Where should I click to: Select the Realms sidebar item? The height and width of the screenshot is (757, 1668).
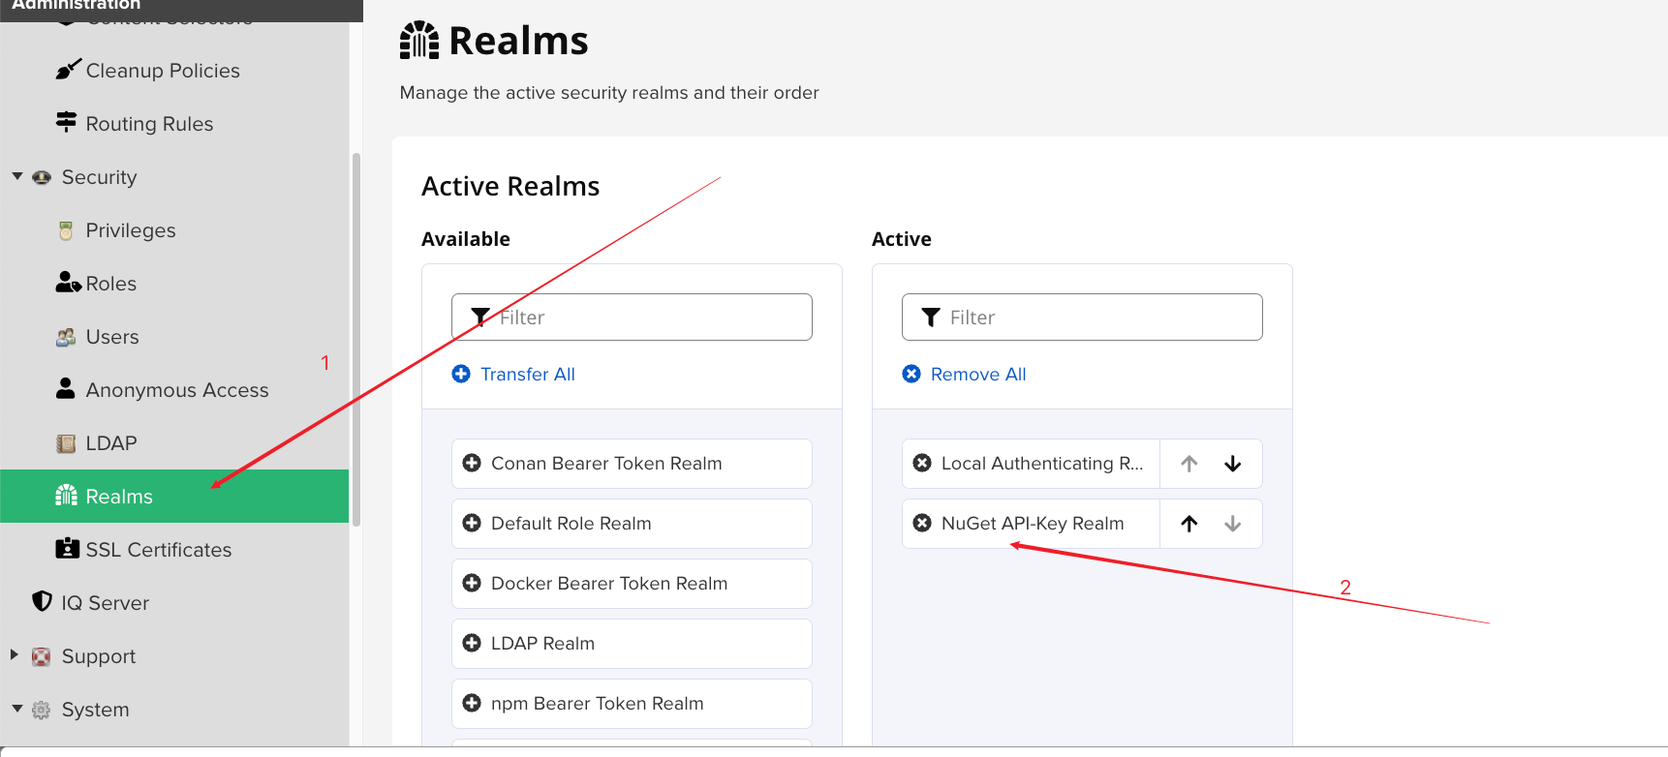tap(174, 497)
